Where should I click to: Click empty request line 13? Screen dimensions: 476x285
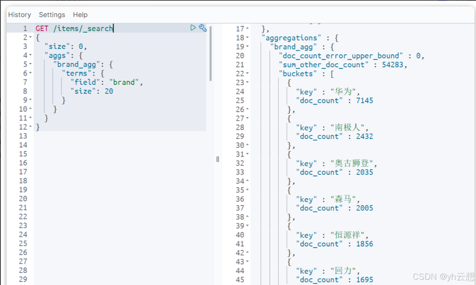click(120, 136)
